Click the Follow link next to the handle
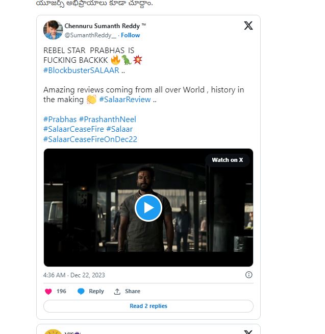325x334 pixels. 131,35
